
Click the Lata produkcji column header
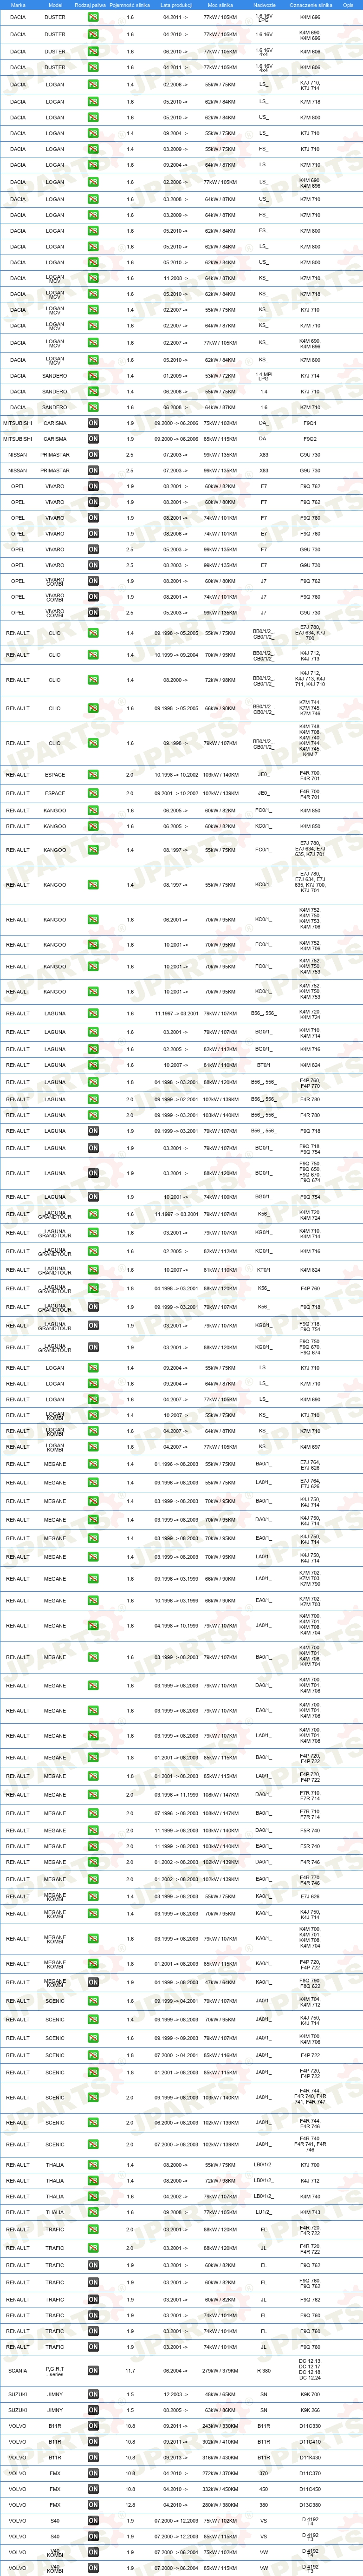click(x=176, y=5)
